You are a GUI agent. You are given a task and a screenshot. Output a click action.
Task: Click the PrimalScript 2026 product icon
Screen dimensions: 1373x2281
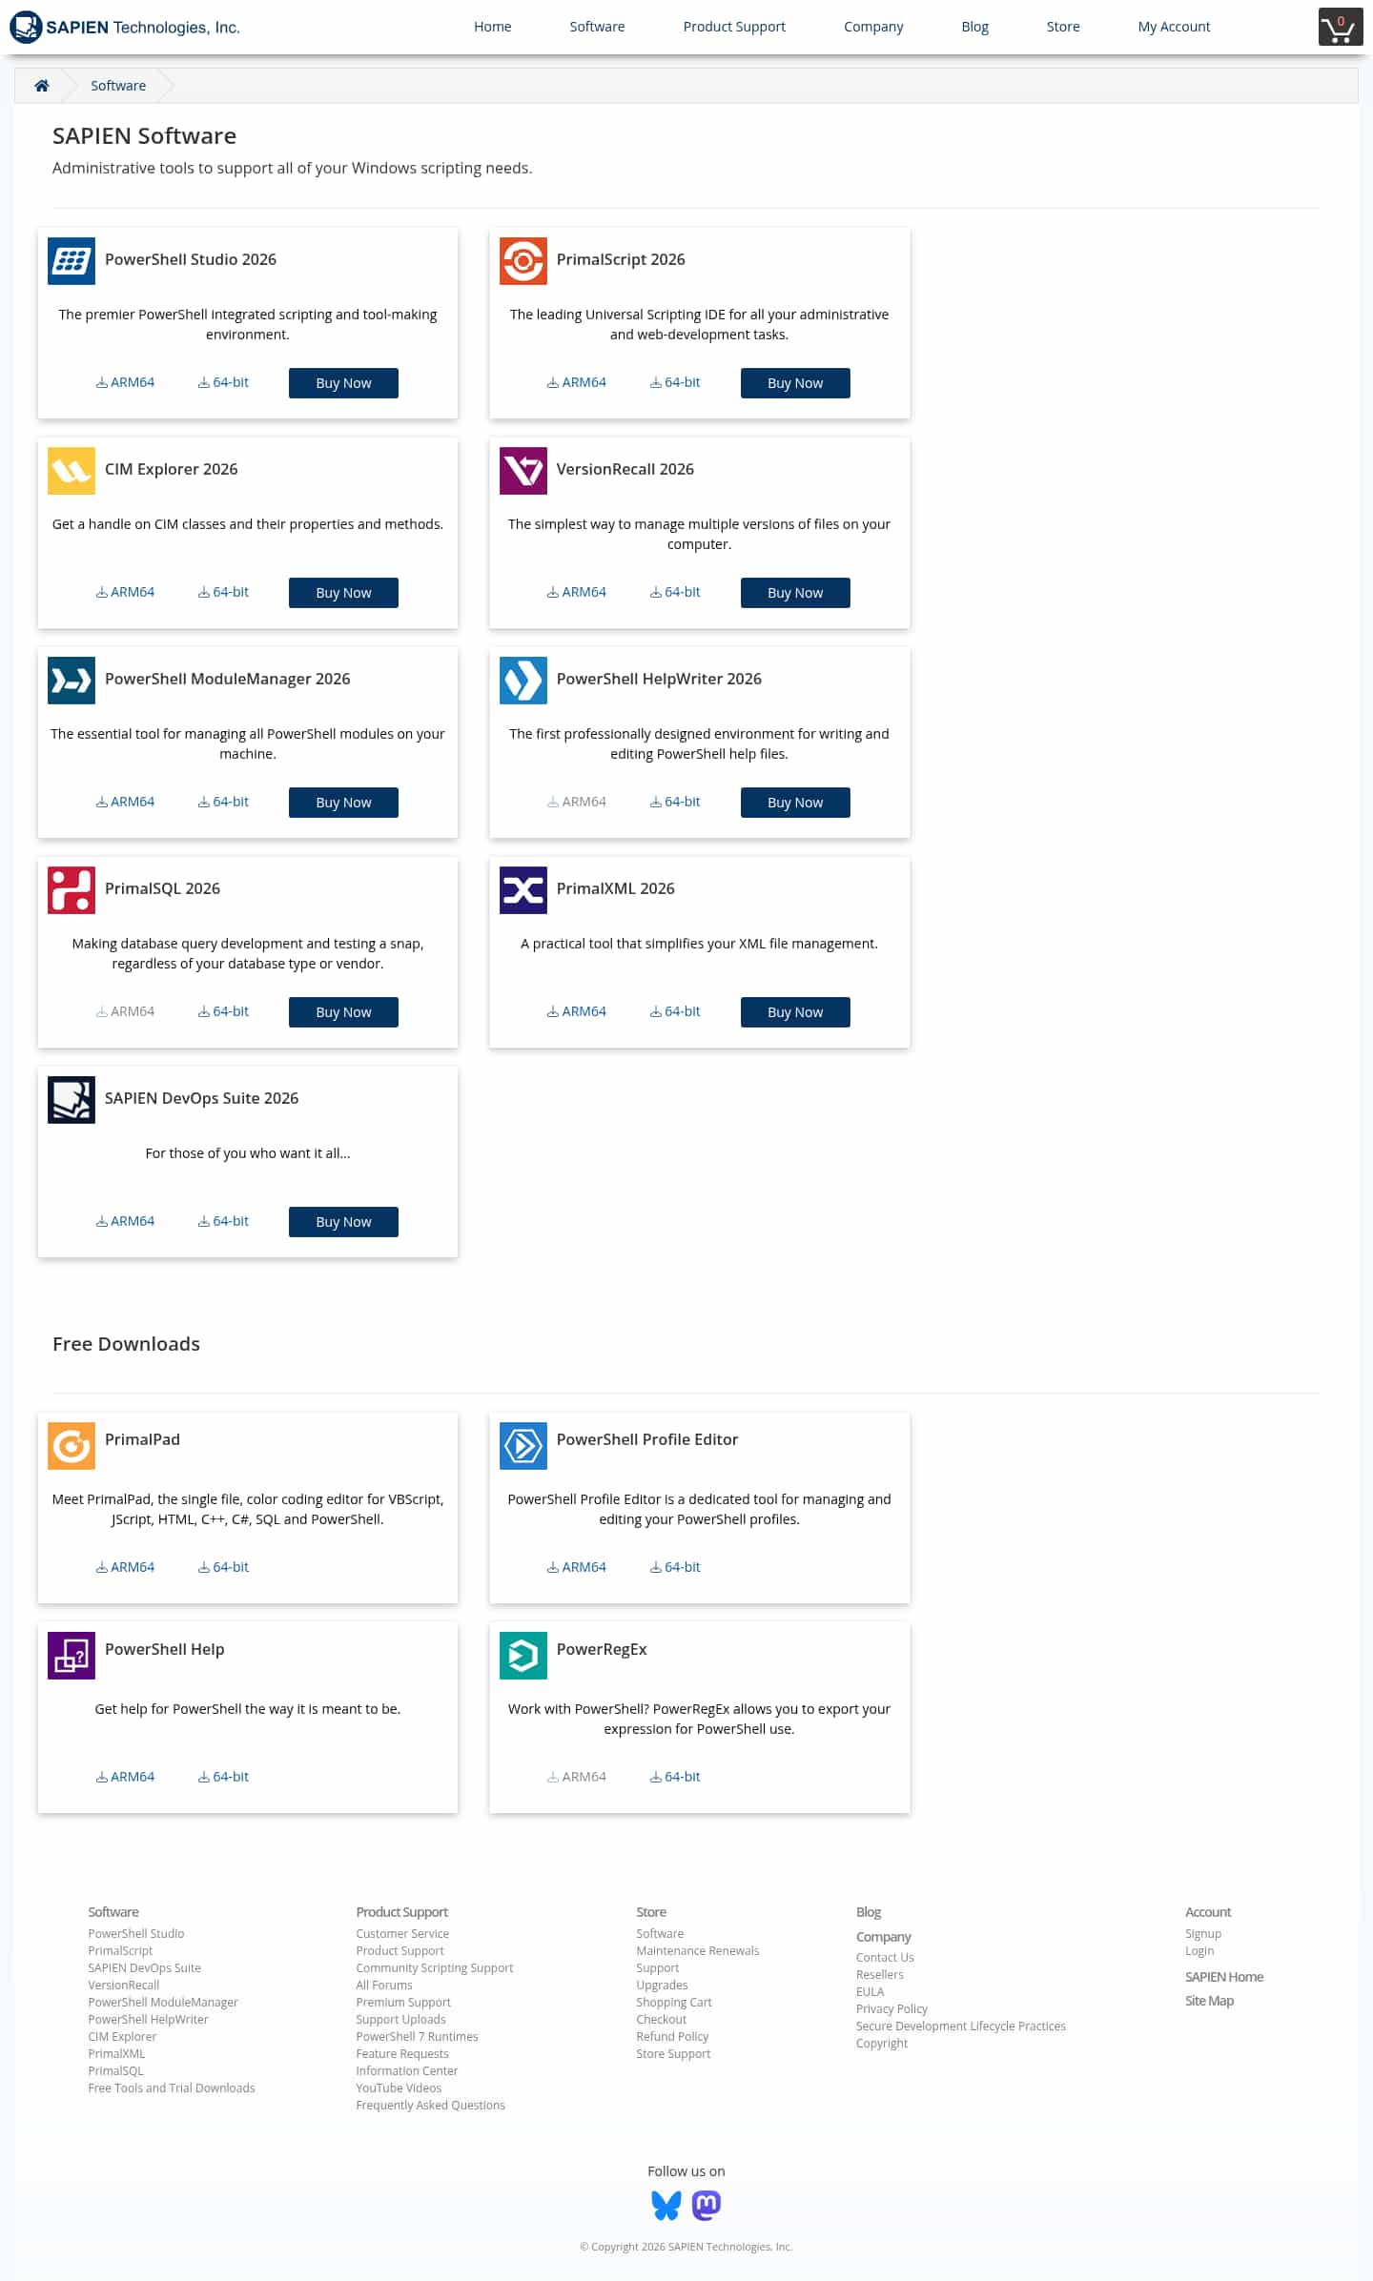(x=523, y=261)
